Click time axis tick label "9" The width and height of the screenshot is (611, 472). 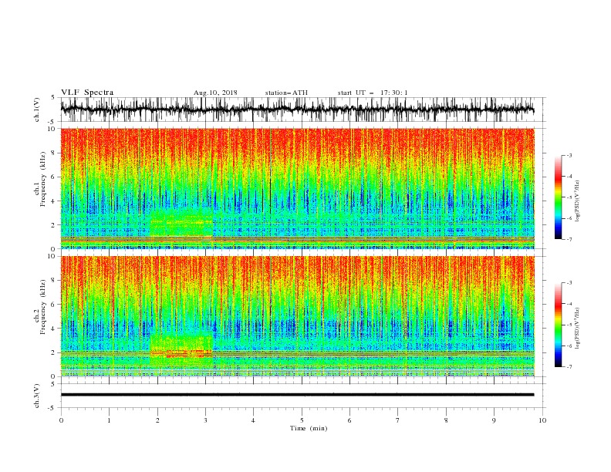point(494,420)
